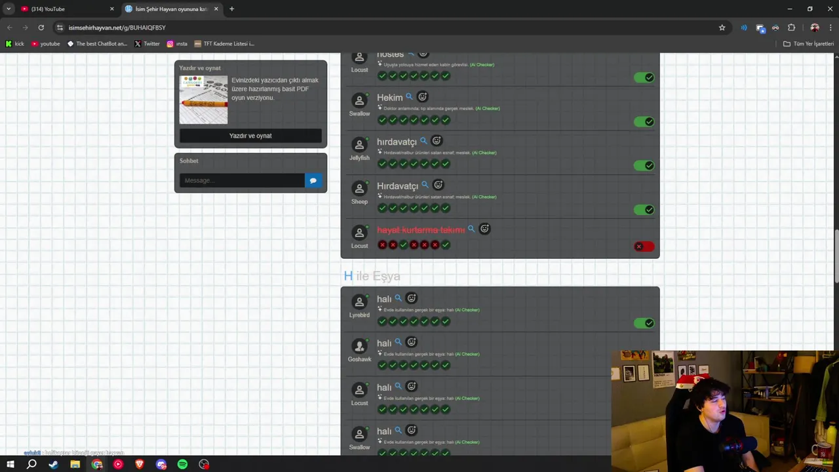
Task: Open emoji reaction icon next to Hekim
Action: point(423,97)
